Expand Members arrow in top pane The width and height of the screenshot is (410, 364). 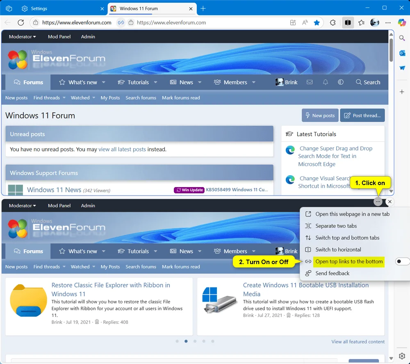(254, 82)
